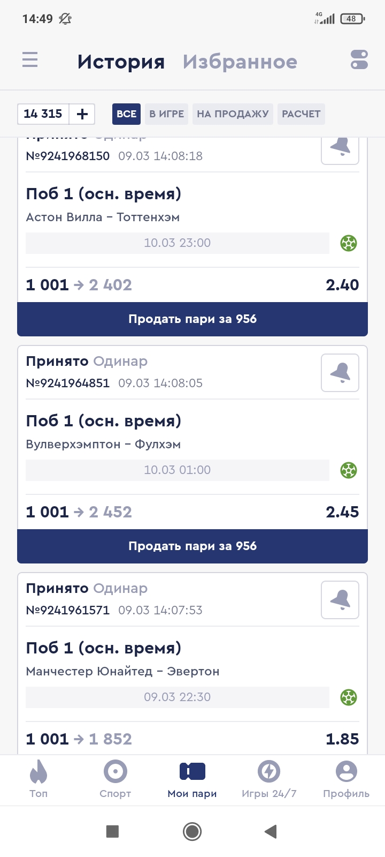Go to the Спорт section

[x=115, y=779]
